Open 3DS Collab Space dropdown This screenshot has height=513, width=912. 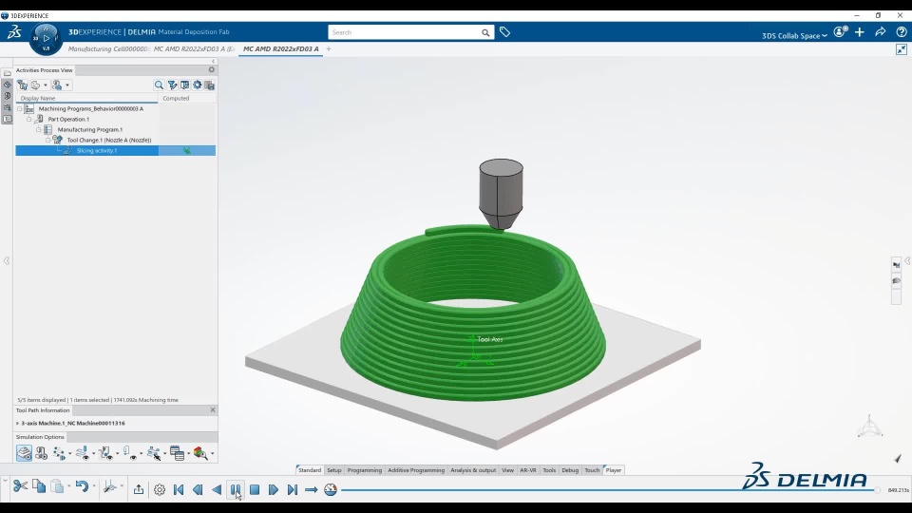[794, 36]
